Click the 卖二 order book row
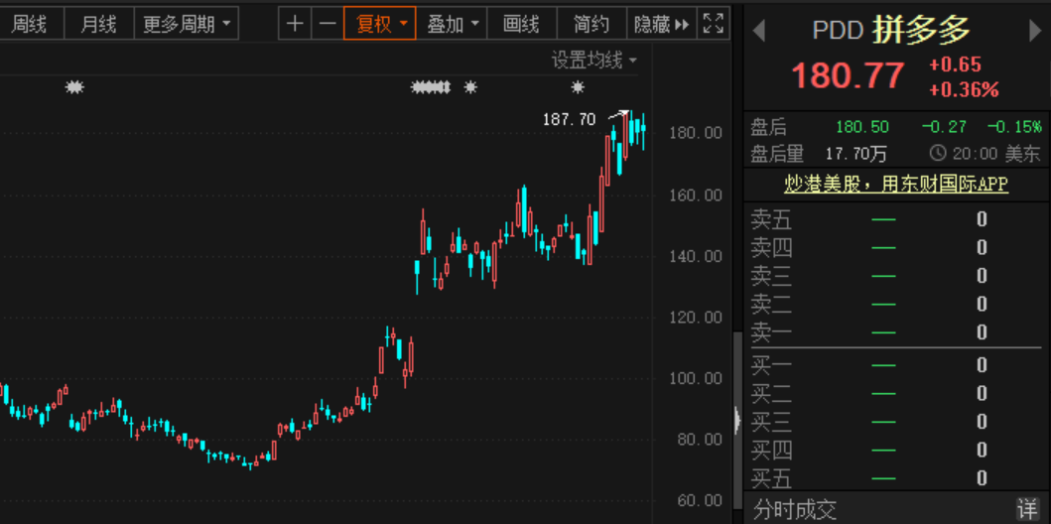Viewport: 1051px width, 524px height. [x=896, y=305]
